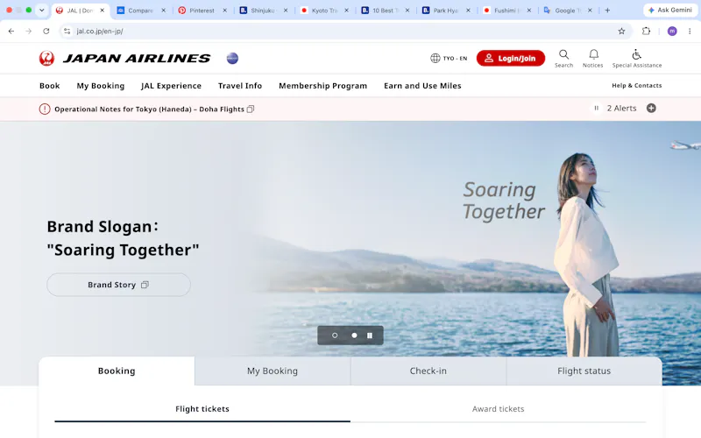Click the oneworld alliance globe icon
This screenshot has width=701, height=438.
tap(232, 58)
